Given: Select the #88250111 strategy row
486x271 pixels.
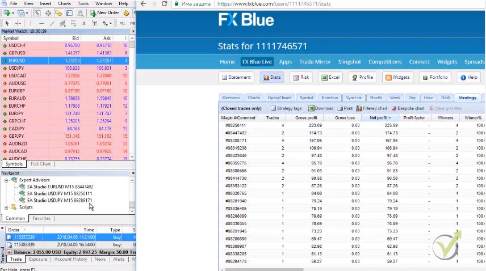Looking at the screenshot, I should point(352,125).
